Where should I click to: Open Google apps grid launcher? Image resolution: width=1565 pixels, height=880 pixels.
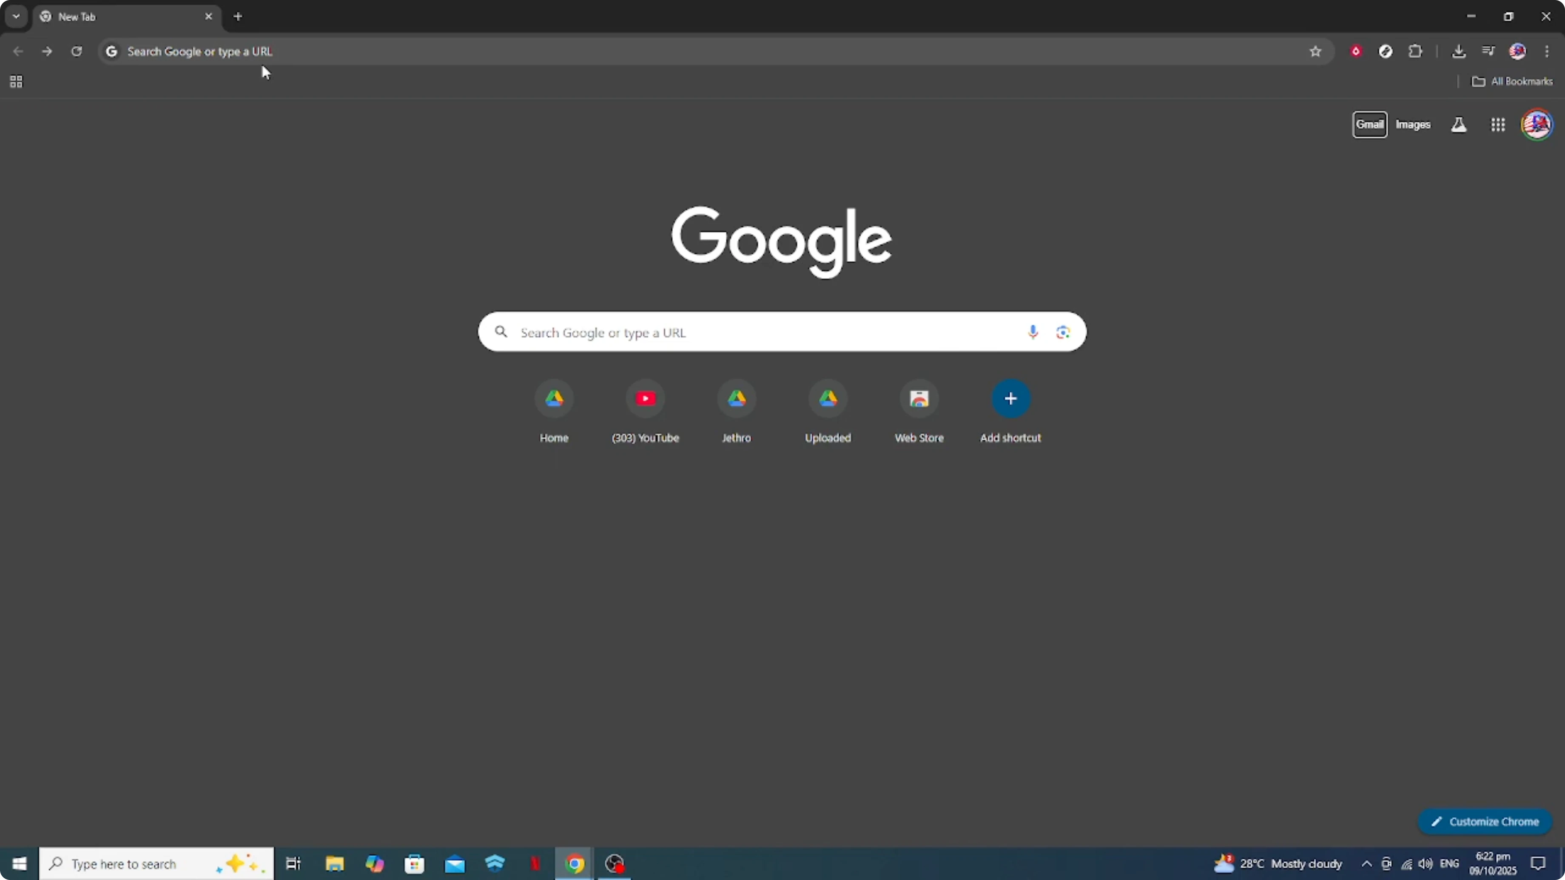click(1497, 124)
